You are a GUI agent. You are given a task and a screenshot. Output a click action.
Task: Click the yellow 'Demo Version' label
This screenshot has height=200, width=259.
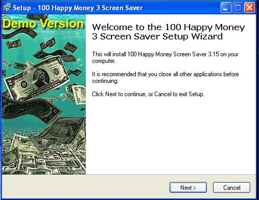click(43, 24)
